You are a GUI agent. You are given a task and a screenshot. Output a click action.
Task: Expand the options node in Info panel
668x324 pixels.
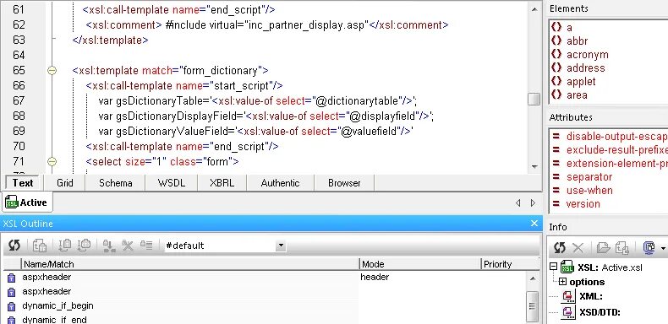point(562,282)
